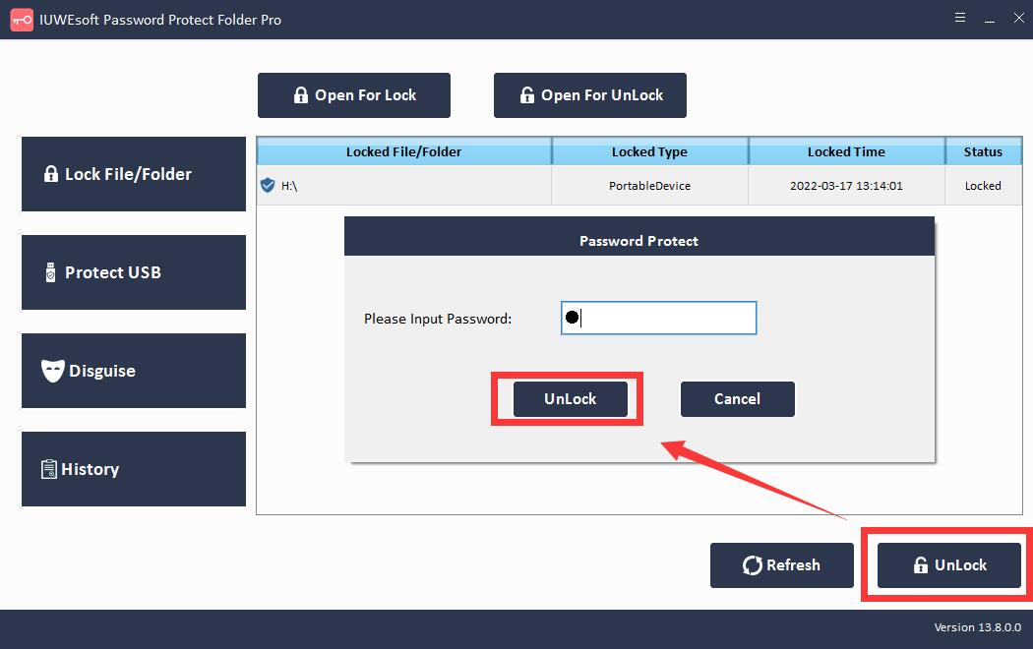Image resolution: width=1033 pixels, height=649 pixels.
Task: Click Open For Lock button
Action: [x=354, y=95]
